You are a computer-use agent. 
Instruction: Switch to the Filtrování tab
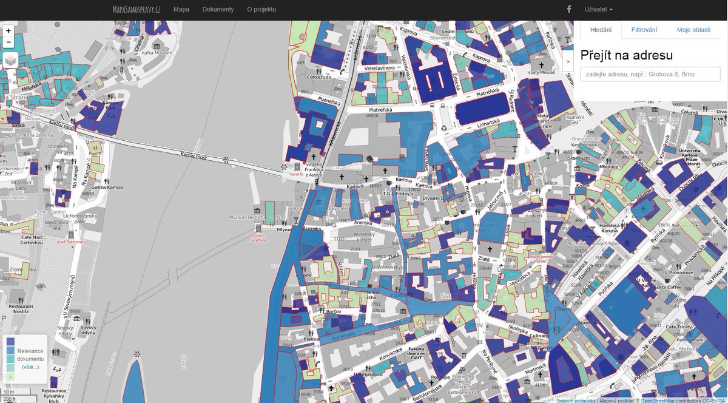coord(645,29)
